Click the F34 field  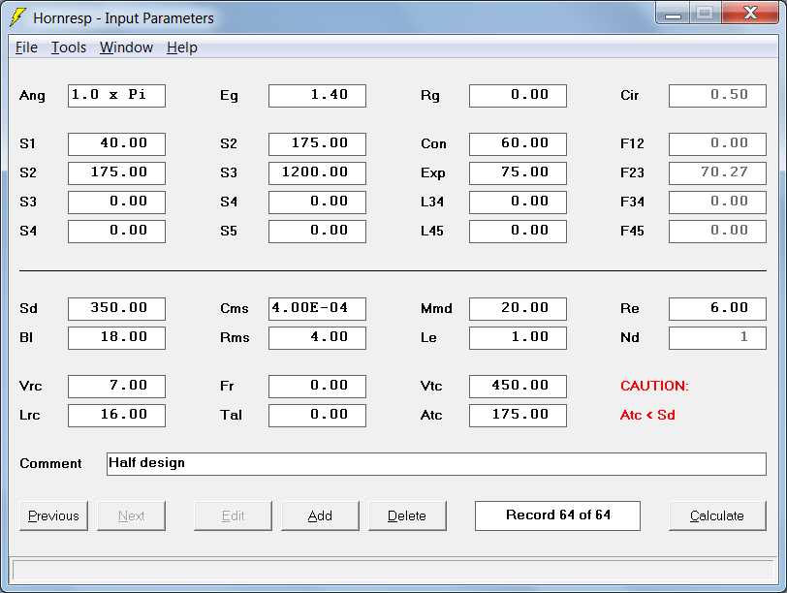pos(718,203)
